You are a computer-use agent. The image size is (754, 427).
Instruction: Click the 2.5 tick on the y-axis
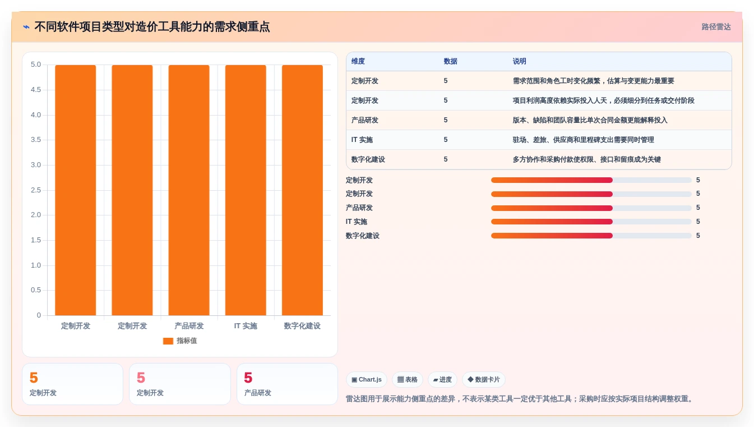tap(36, 190)
